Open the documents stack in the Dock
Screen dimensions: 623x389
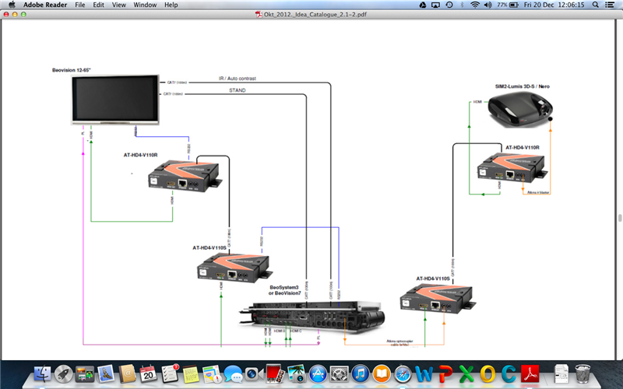coord(561,374)
